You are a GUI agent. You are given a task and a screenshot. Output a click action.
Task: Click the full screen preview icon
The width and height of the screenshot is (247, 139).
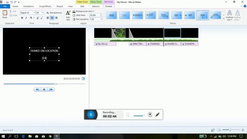(83, 79)
